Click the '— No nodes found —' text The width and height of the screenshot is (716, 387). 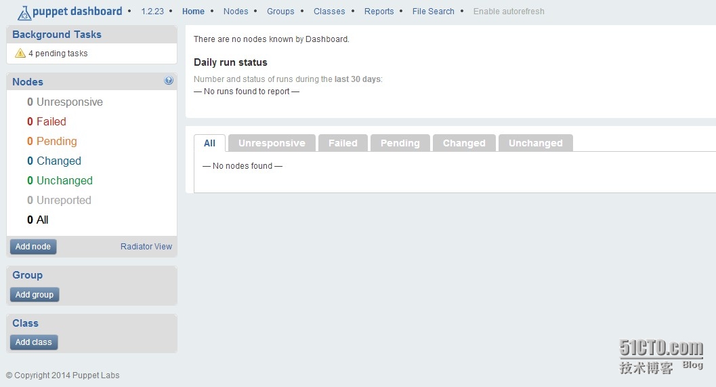pos(243,166)
